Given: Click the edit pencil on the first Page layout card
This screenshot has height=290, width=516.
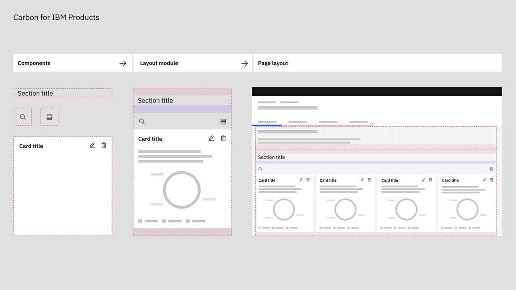Looking at the screenshot, I should click(x=301, y=179).
